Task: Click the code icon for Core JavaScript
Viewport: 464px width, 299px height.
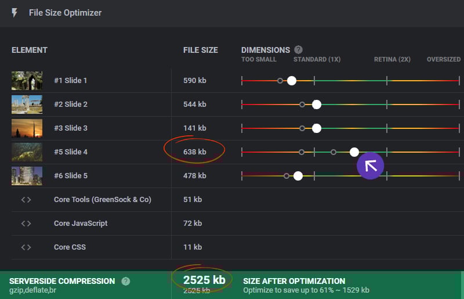Action: pyautogui.click(x=26, y=223)
